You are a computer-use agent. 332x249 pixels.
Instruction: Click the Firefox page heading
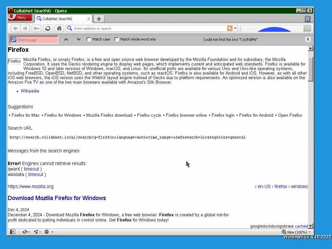point(18,50)
